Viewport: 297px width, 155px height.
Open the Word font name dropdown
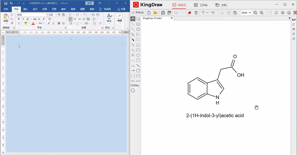(x=46, y=15)
